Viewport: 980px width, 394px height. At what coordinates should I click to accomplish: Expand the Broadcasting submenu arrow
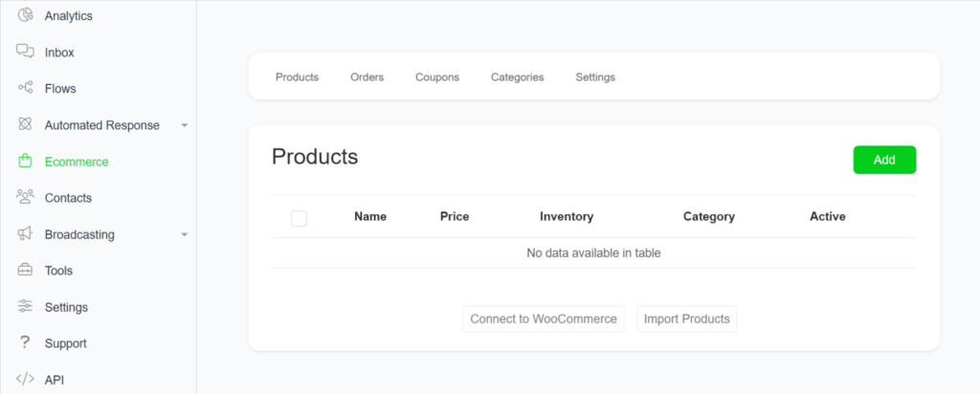(185, 235)
